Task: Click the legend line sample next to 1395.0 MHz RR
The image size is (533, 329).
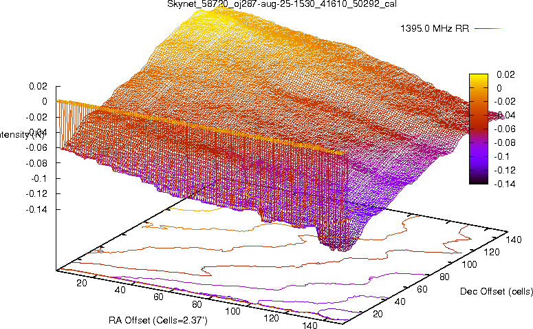Action: pos(488,29)
